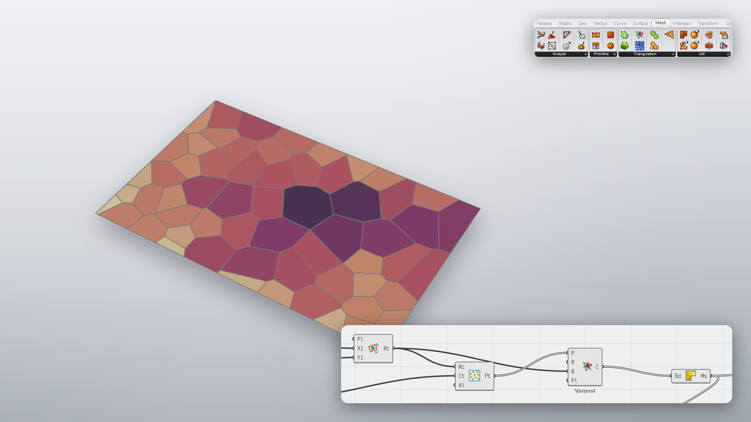This screenshot has width=751, height=422.
Task: Expand the Analysis panel dropdown
Action: click(586, 54)
